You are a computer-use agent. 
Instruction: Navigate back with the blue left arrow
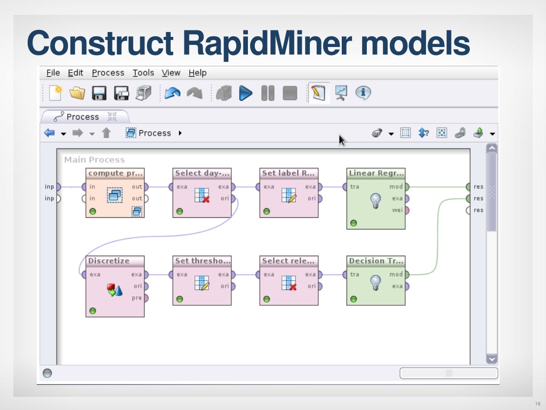(50, 133)
